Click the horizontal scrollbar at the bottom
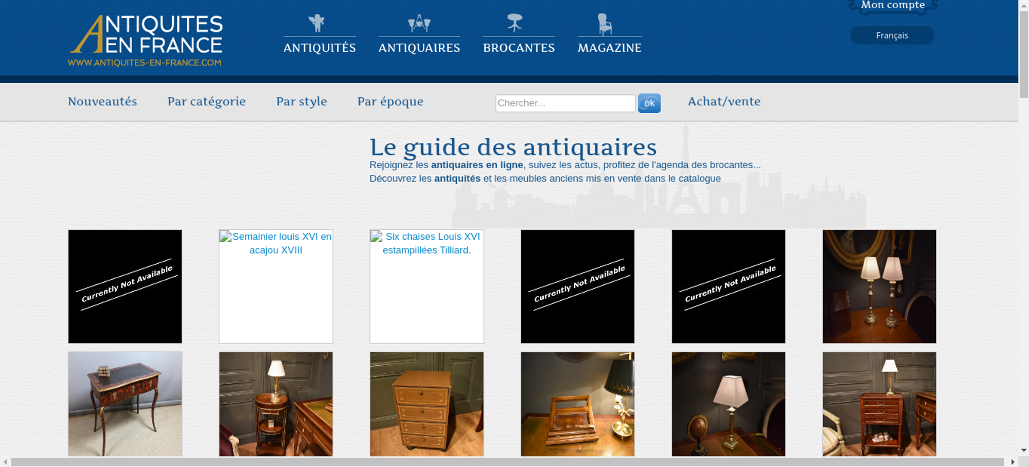The height and width of the screenshot is (467, 1029). tap(507, 462)
